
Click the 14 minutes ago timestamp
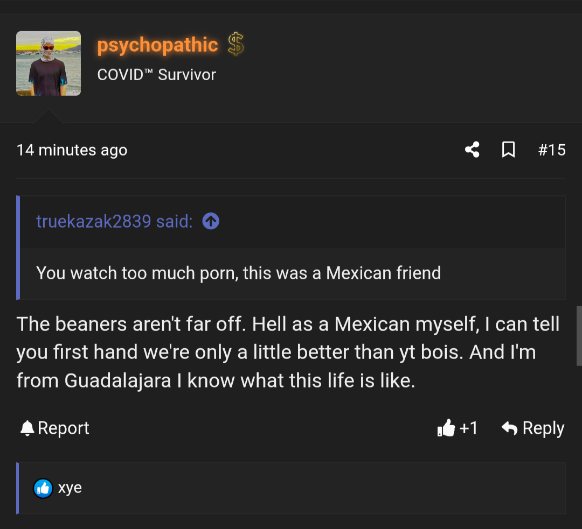click(72, 150)
